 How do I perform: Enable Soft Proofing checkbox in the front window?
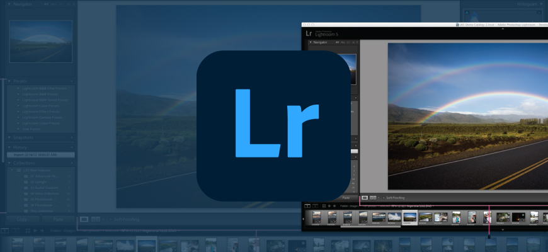(x=384, y=198)
